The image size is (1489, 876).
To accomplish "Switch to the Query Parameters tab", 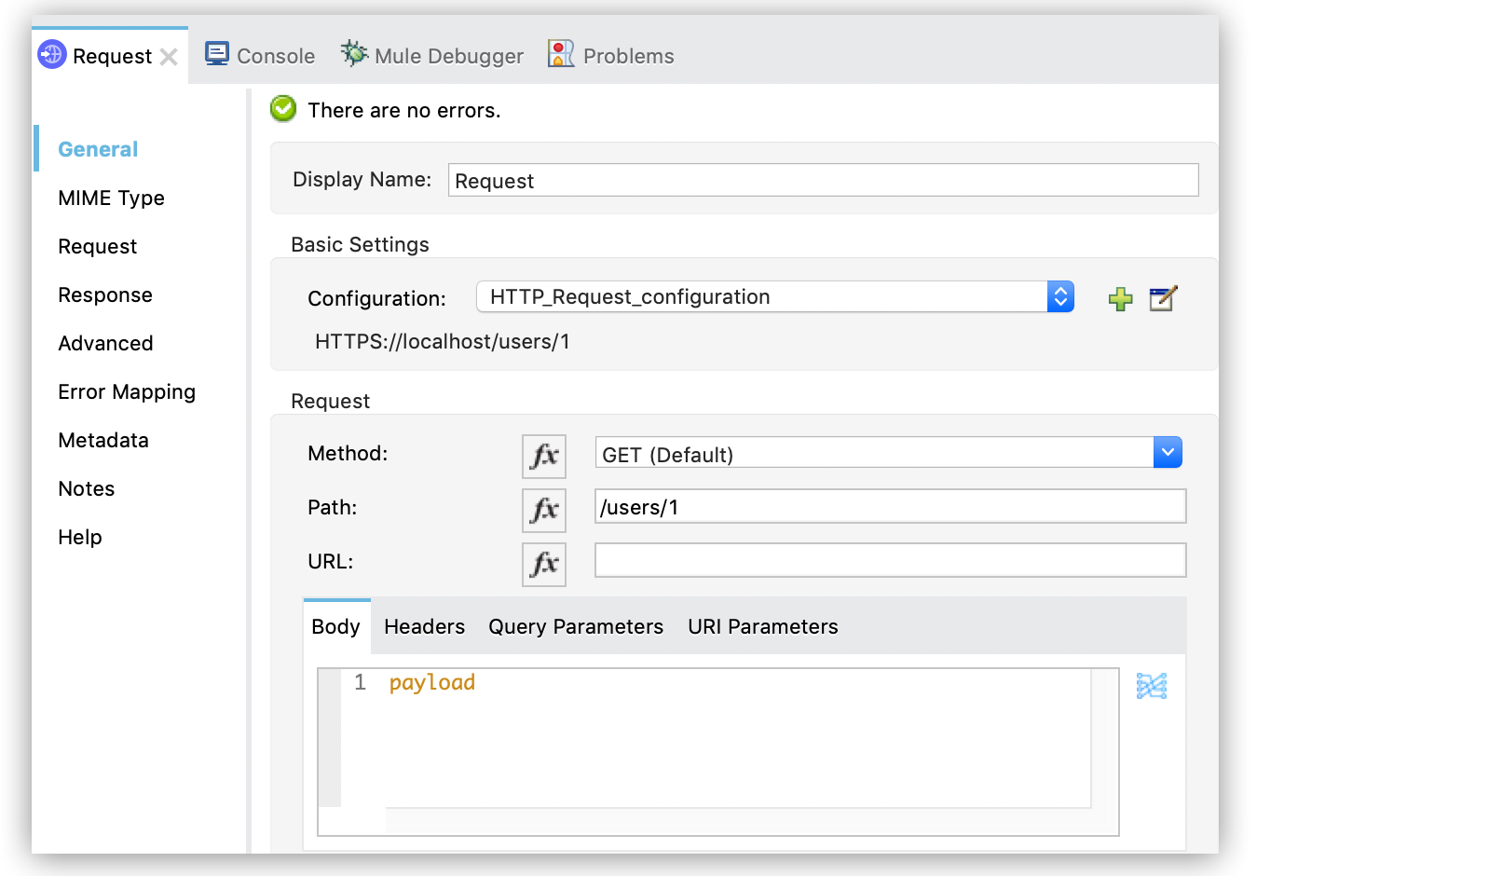I will tap(576, 627).
